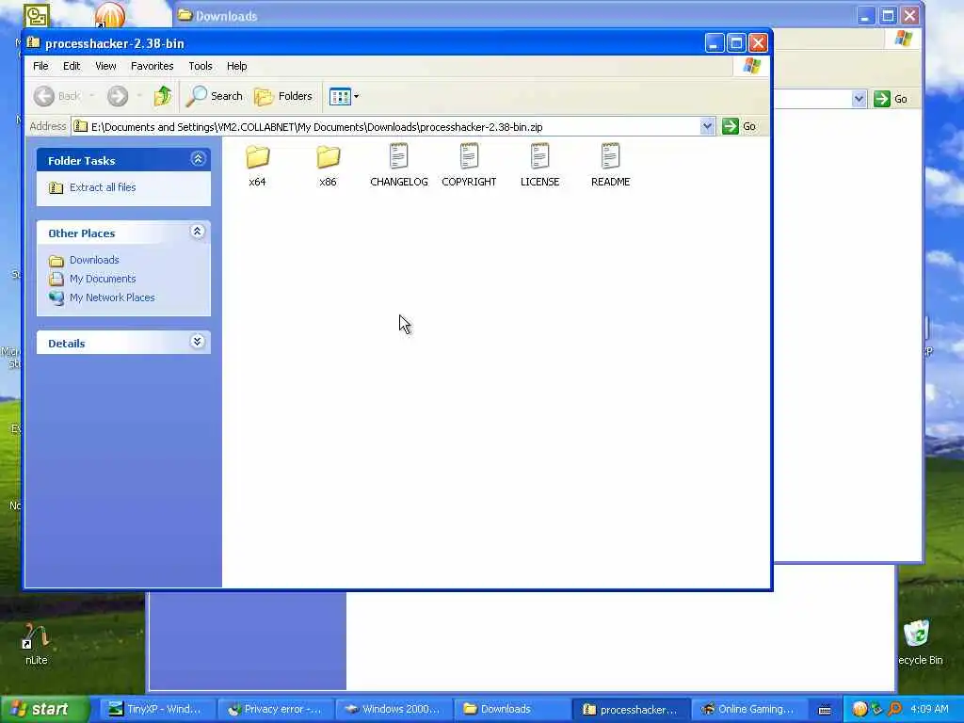This screenshot has height=723, width=964.
Task: Click the taskbar clock
Action: point(929,709)
